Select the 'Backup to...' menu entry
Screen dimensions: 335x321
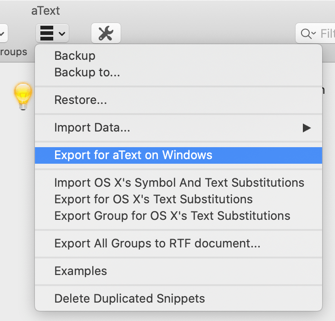click(87, 72)
